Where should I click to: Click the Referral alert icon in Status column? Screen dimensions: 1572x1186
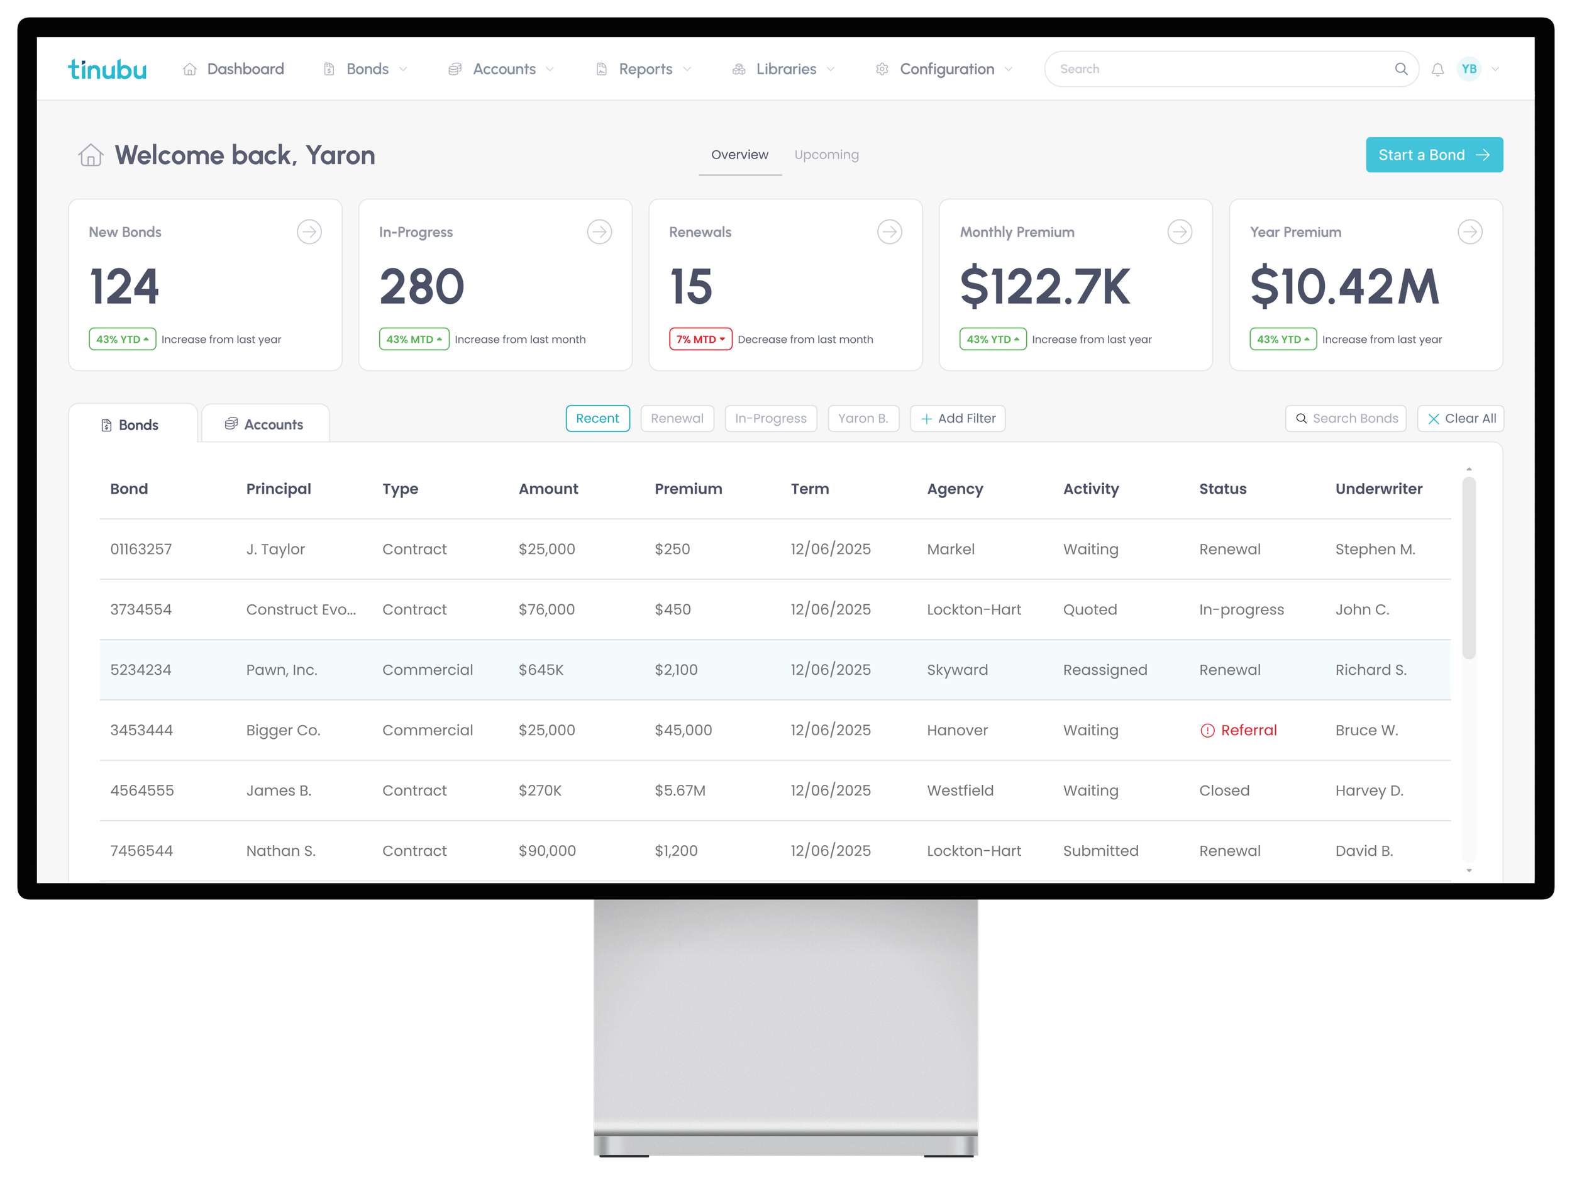(1207, 731)
